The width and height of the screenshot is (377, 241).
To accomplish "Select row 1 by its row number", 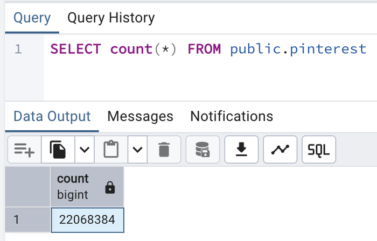I will (28, 220).
